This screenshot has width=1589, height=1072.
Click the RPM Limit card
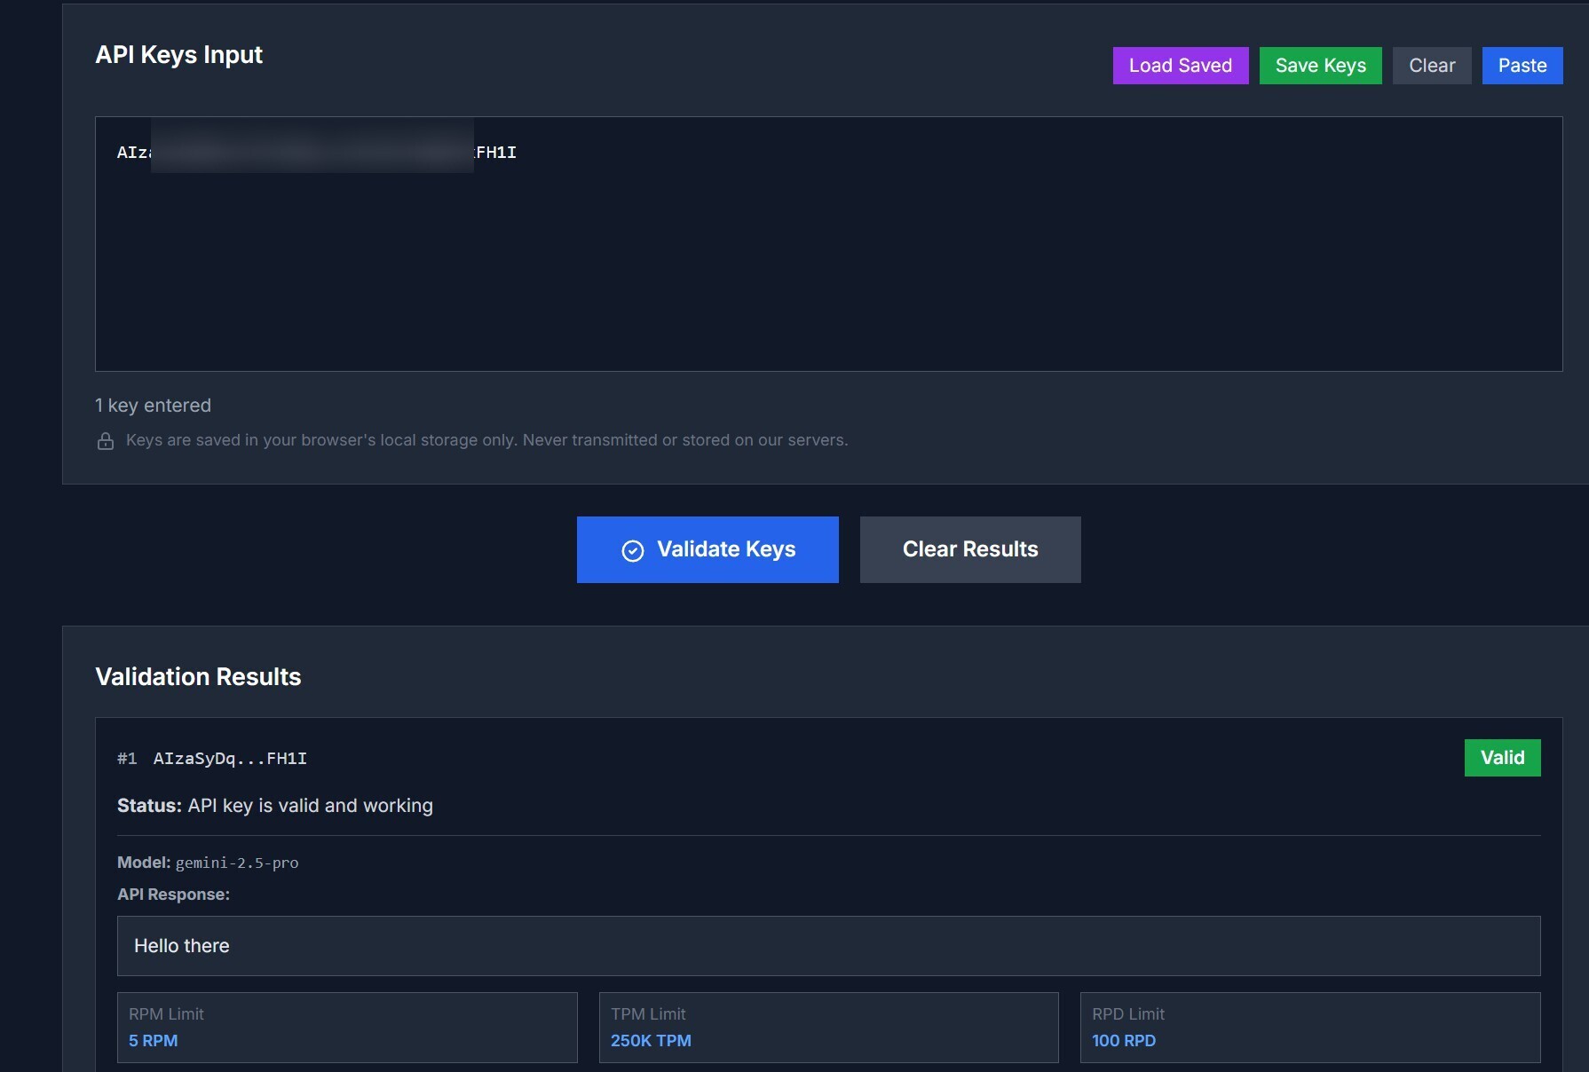(x=346, y=1027)
